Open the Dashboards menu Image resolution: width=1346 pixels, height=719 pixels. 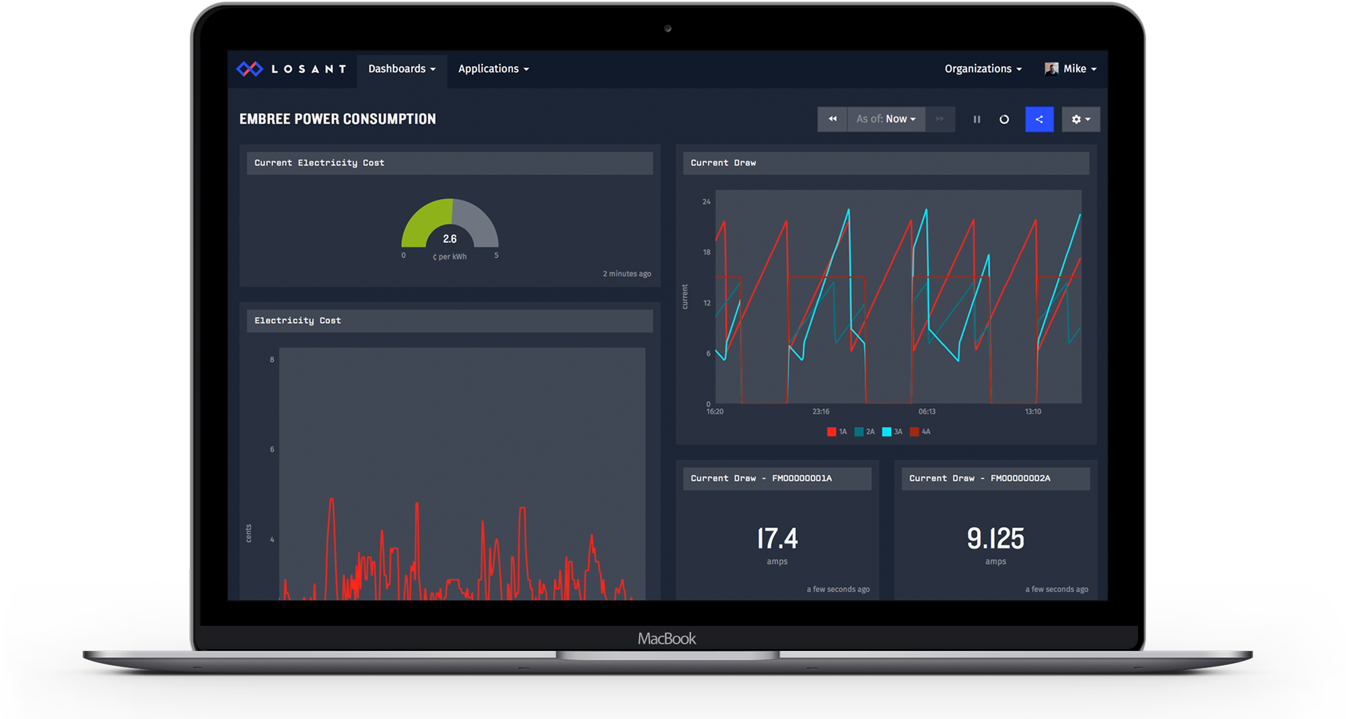pyautogui.click(x=402, y=69)
